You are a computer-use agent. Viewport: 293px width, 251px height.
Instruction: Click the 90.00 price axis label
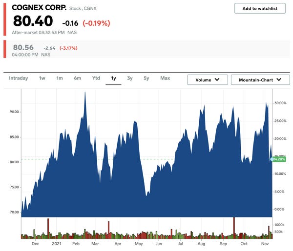click(x=14, y=112)
